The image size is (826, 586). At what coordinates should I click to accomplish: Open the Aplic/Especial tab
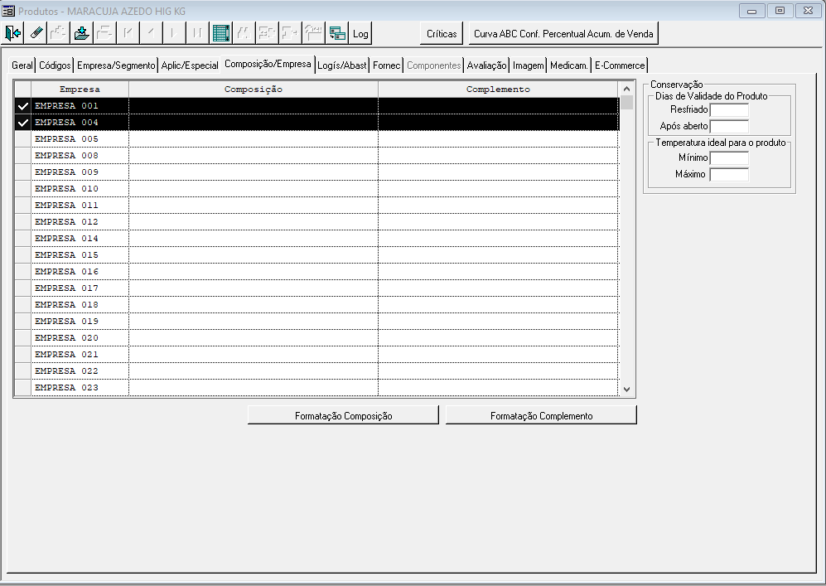pos(190,65)
